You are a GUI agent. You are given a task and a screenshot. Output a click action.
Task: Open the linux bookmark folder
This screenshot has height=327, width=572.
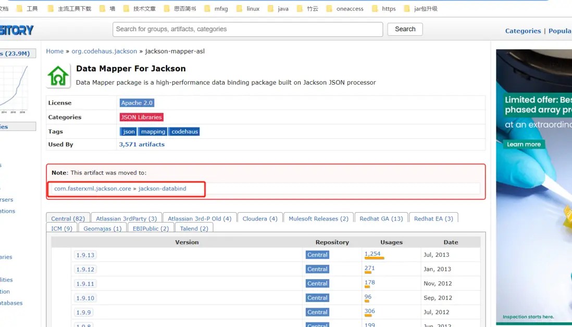(x=248, y=9)
